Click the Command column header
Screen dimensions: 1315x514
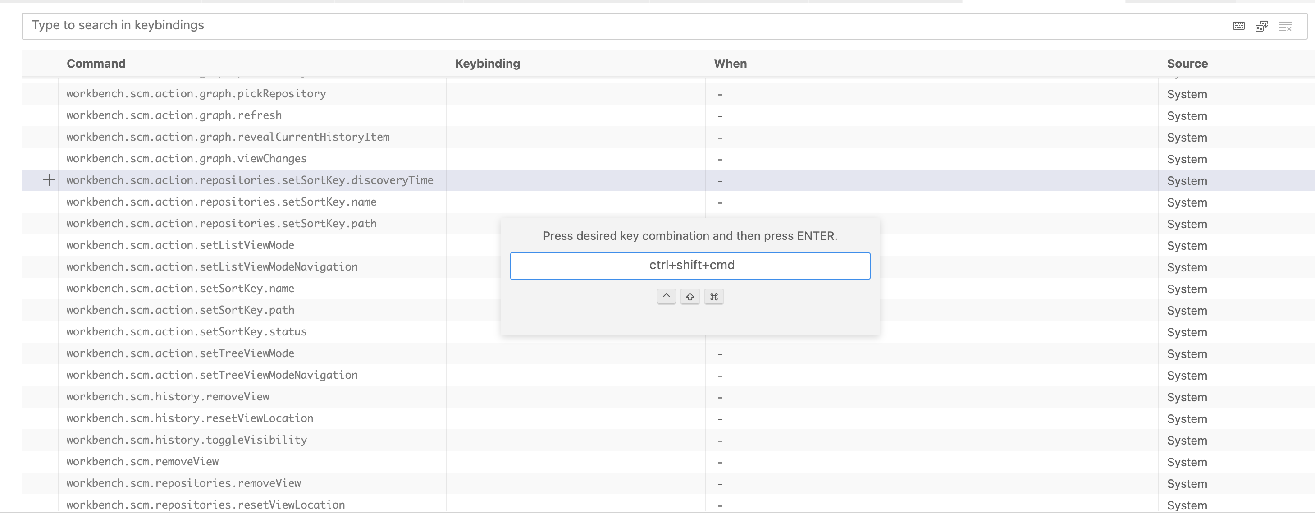pyautogui.click(x=96, y=64)
